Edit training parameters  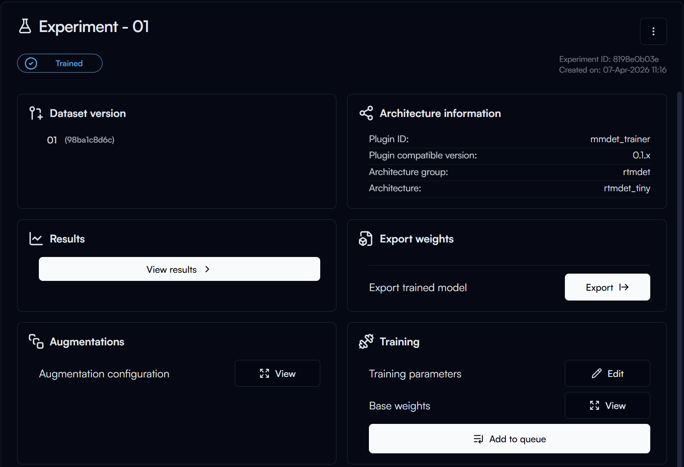pyautogui.click(x=607, y=374)
